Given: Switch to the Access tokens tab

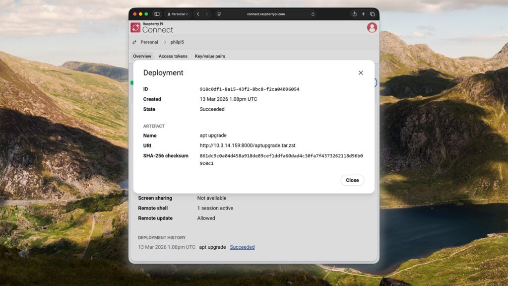Looking at the screenshot, I should coord(173,56).
